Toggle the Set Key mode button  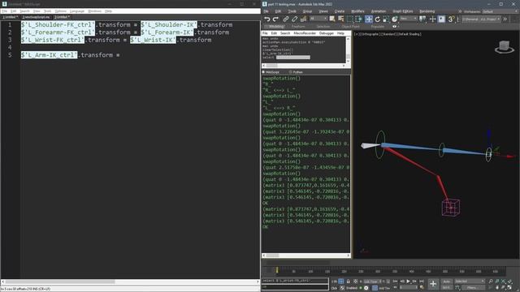pyautogui.click(x=446, y=288)
